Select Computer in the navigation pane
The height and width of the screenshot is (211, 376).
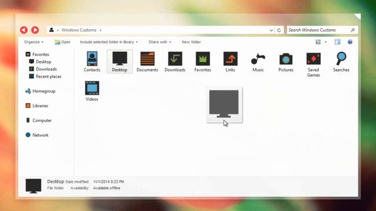39,120
